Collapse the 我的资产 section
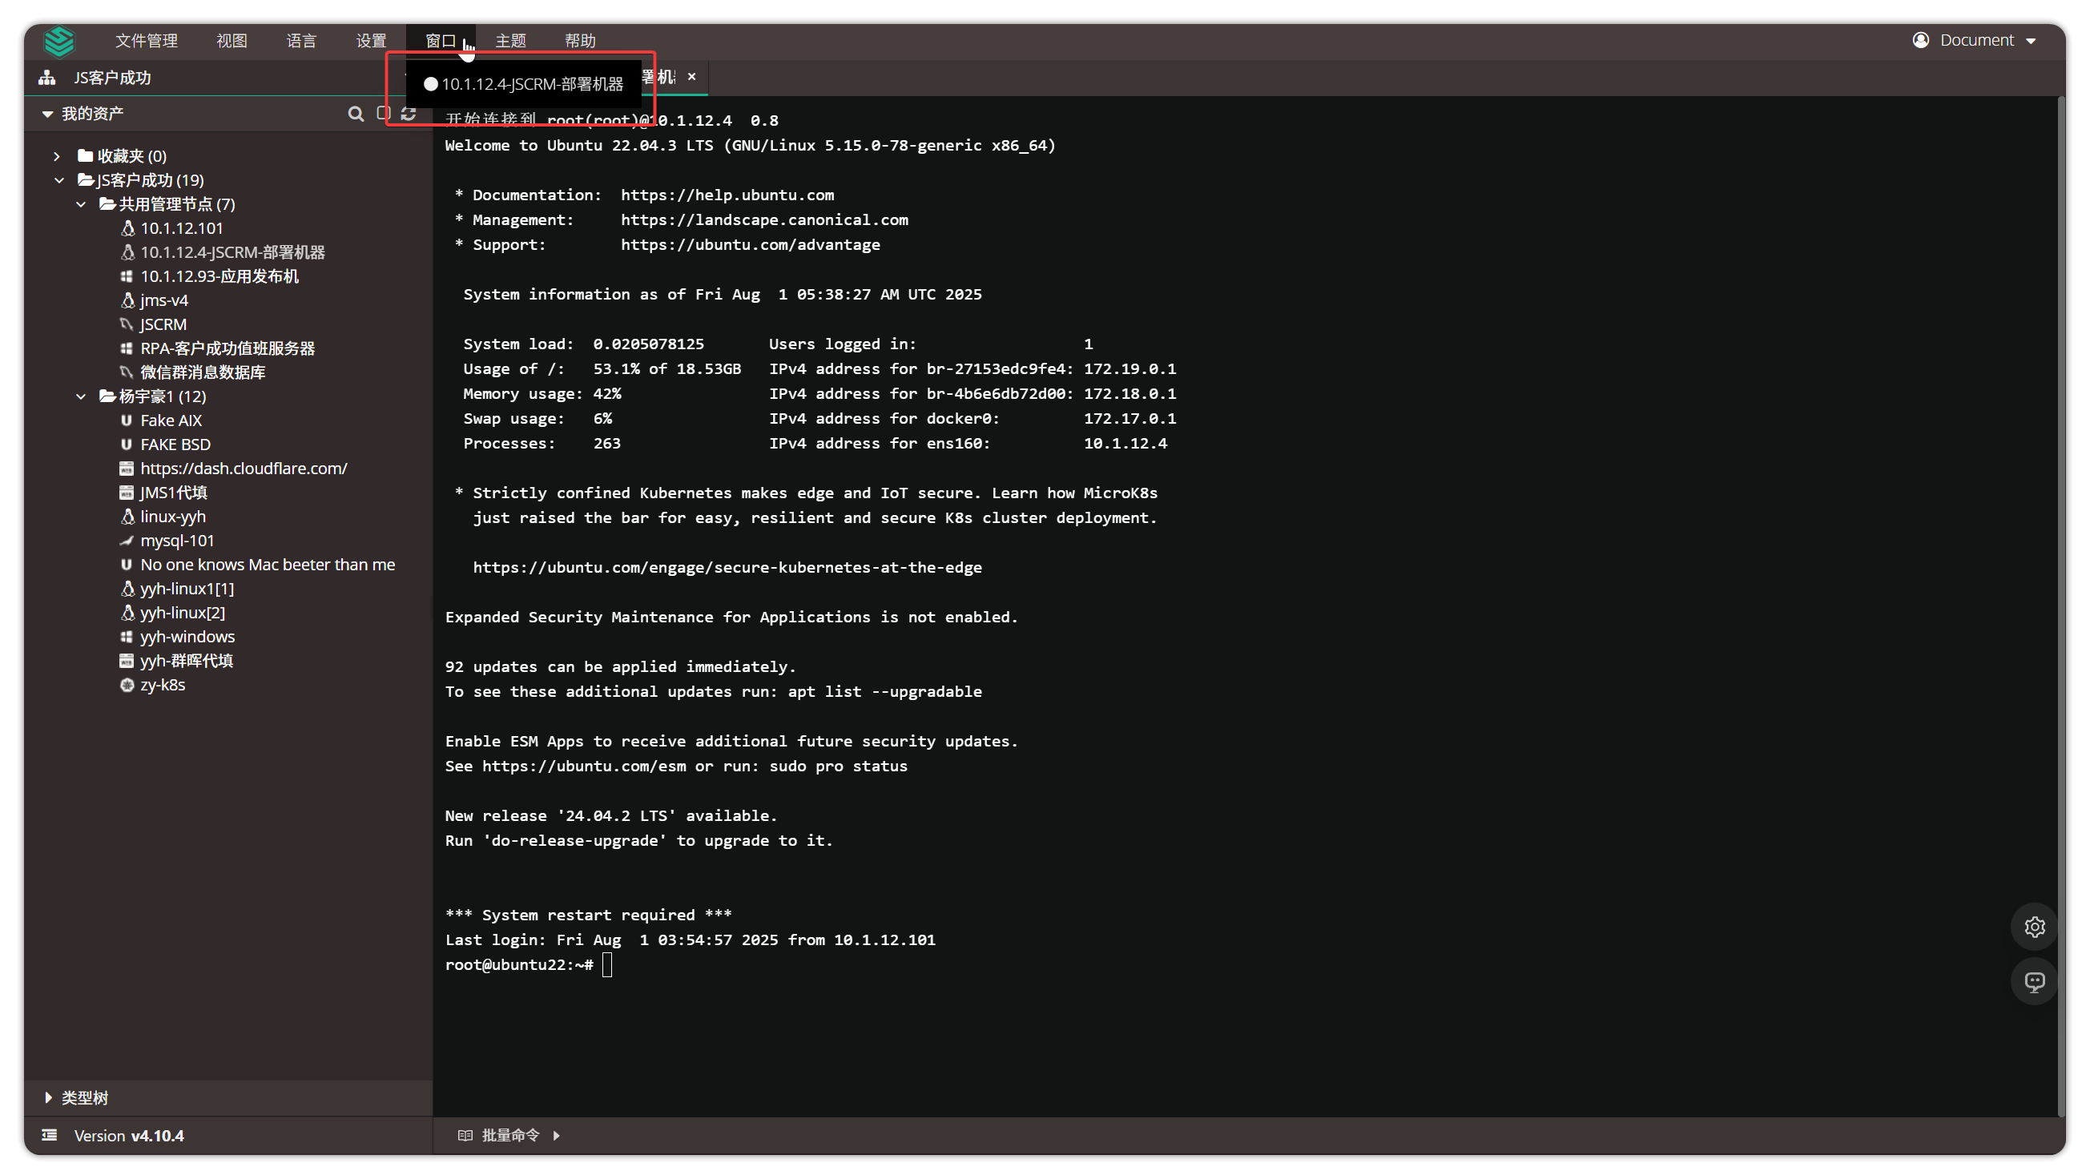 point(47,115)
